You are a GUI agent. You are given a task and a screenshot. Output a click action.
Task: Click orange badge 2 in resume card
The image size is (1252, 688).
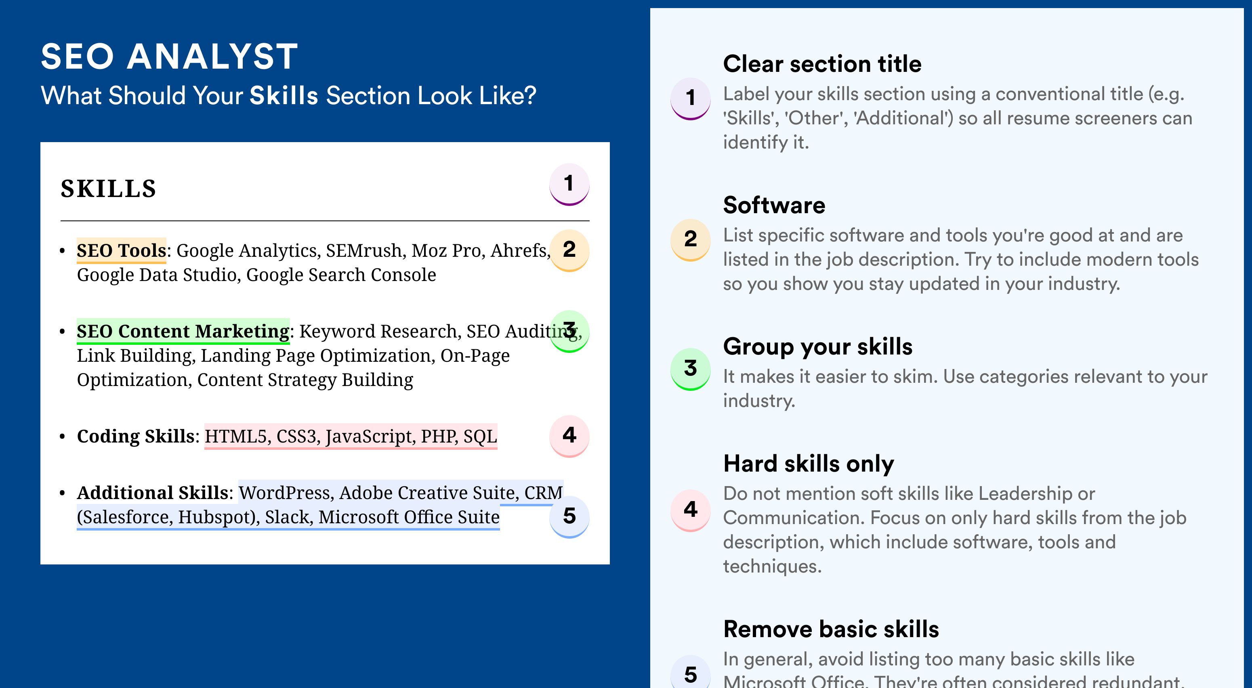click(569, 250)
